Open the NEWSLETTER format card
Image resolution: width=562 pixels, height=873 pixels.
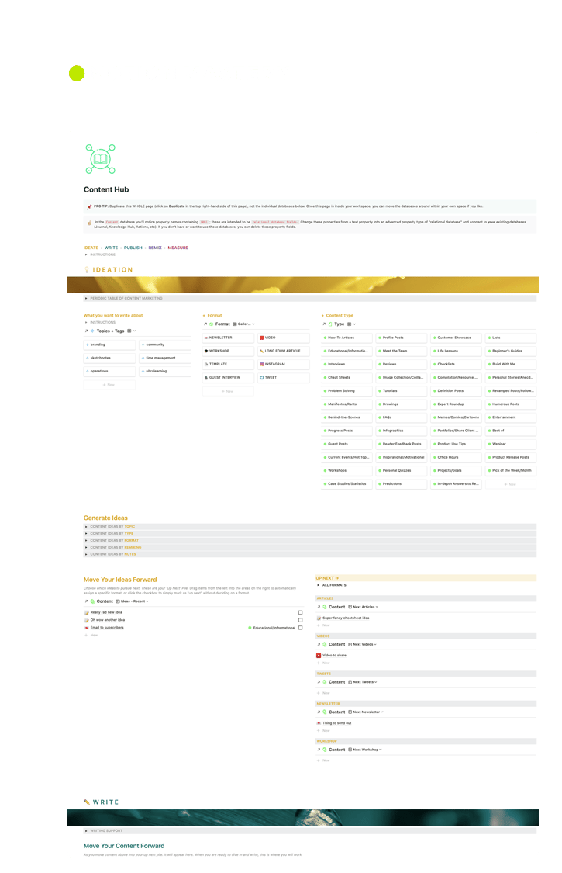pyautogui.click(x=228, y=338)
